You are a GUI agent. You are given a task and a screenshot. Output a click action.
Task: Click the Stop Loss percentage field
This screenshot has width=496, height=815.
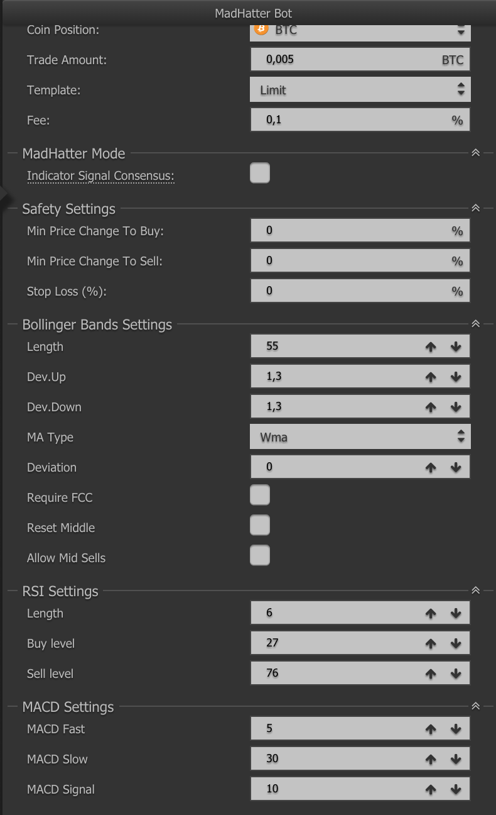tap(360, 291)
